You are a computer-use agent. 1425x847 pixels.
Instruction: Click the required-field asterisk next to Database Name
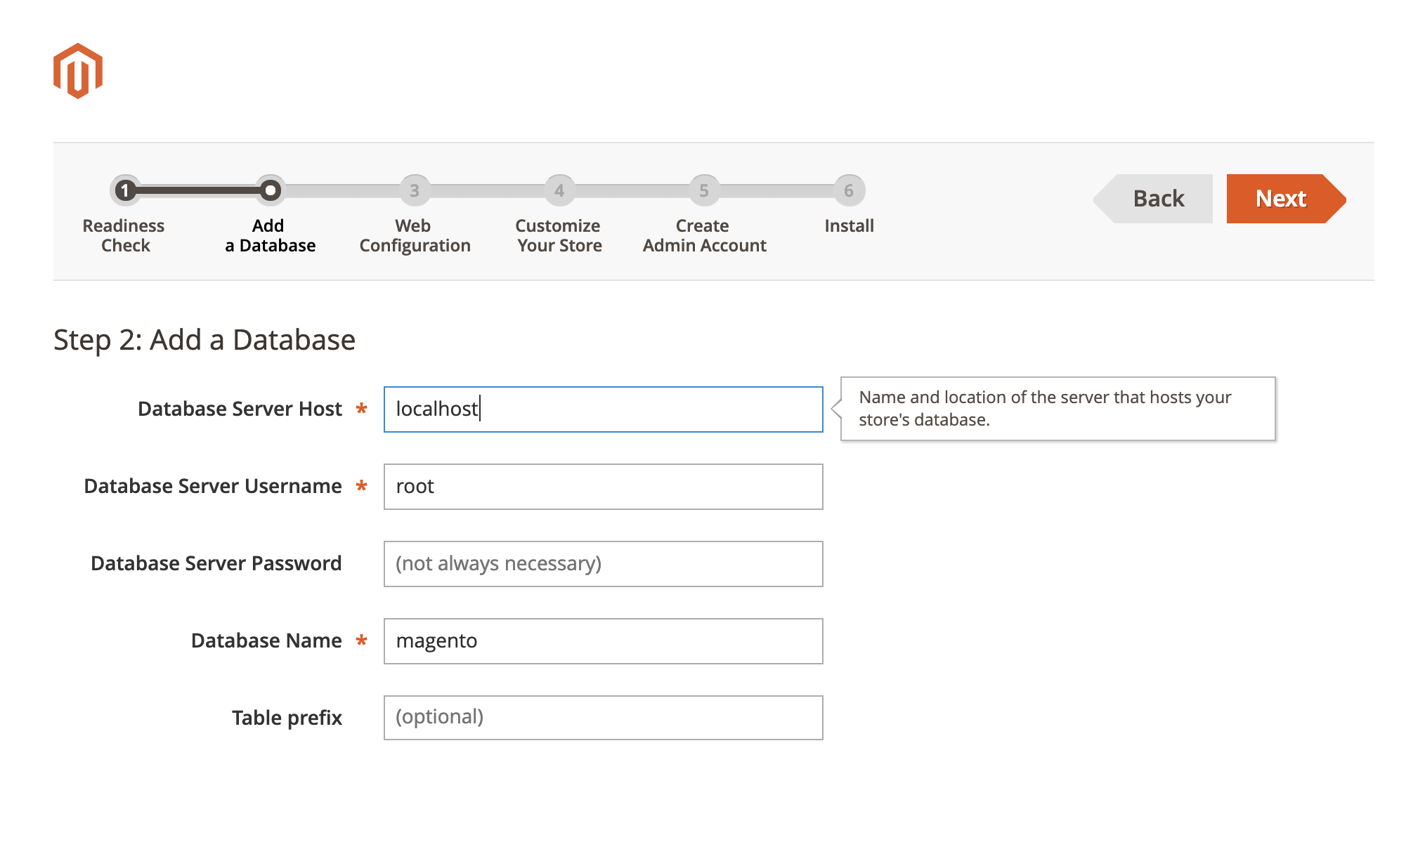[x=360, y=641]
